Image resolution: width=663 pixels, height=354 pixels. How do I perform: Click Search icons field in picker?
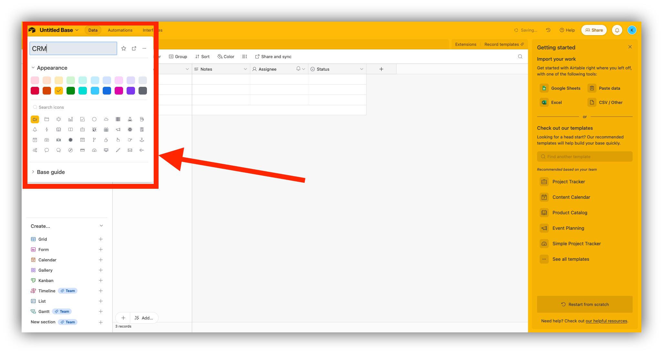[x=88, y=107]
